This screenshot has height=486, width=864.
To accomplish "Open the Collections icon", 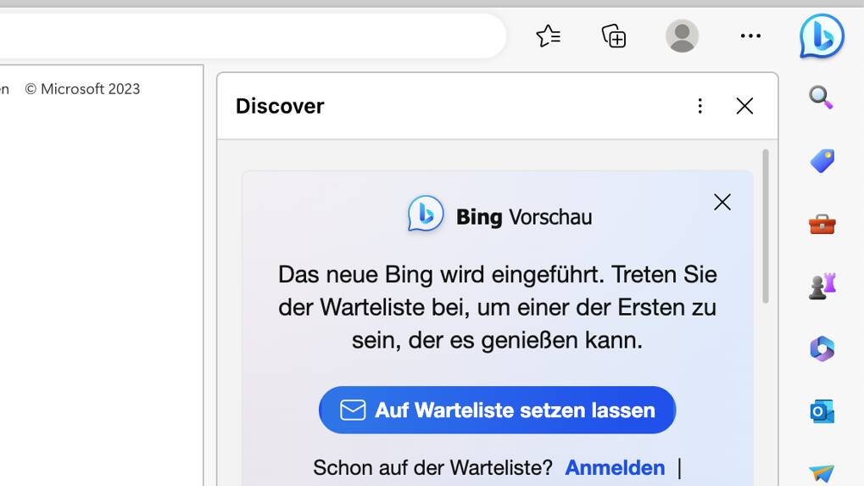I will tap(614, 36).
